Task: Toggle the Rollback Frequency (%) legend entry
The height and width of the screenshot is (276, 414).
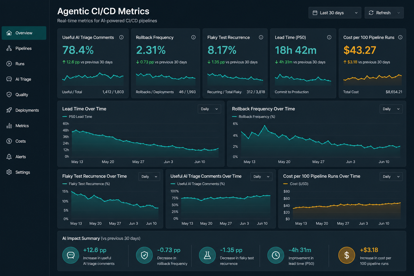Action: click(254, 117)
